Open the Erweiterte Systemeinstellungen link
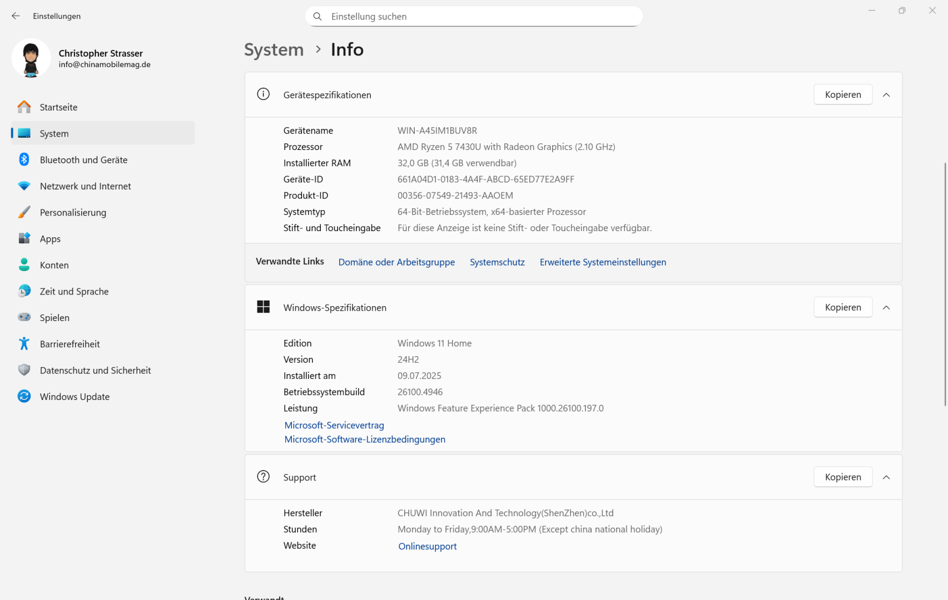The image size is (948, 600). 603,262
